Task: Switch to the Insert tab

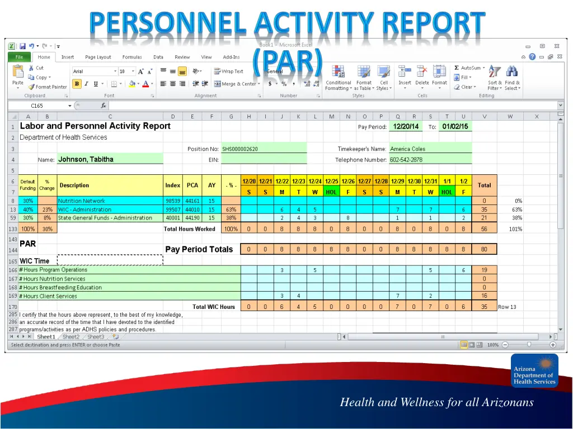Action: point(68,57)
